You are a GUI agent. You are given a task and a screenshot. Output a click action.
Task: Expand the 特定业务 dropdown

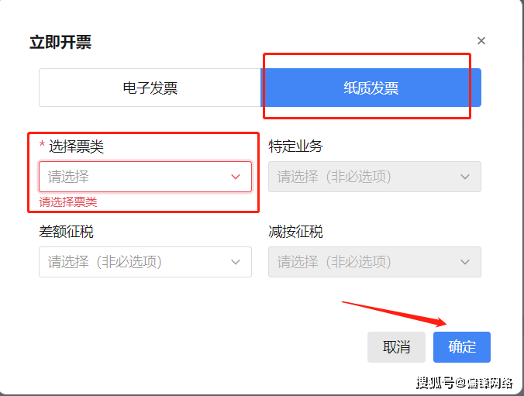click(x=374, y=177)
